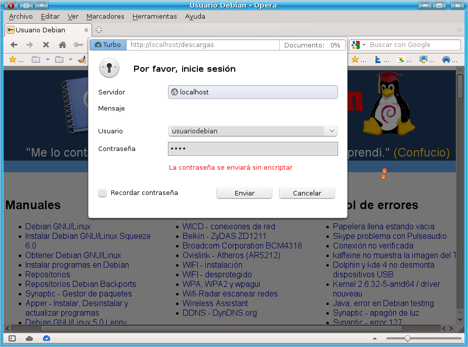Open the password wand key icon

click(78, 44)
